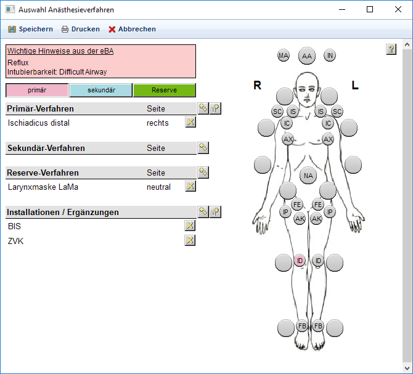This screenshot has height=374, width=413.
Task: Click Abbrechen in the toolbar
Action: pyautogui.click(x=132, y=29)
